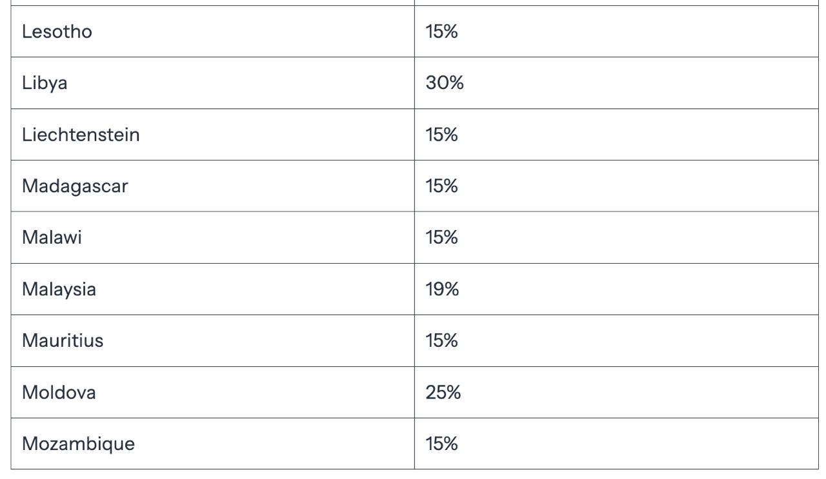Select the 15% value for Liechtenstein

point(441,135)
